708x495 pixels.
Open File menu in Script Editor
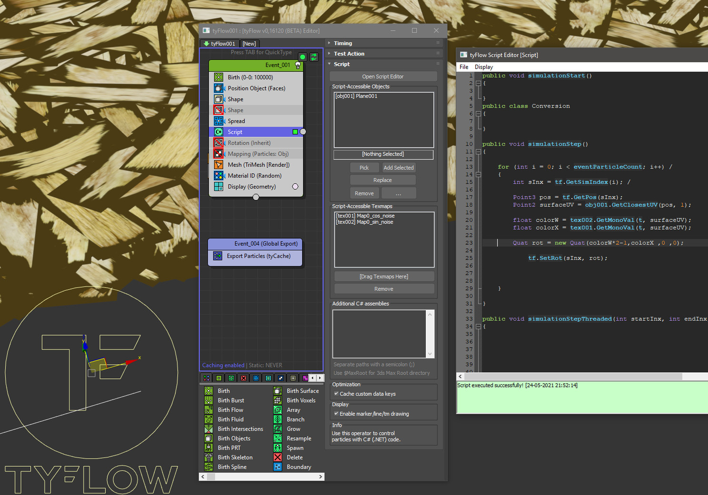coord(464,67)
